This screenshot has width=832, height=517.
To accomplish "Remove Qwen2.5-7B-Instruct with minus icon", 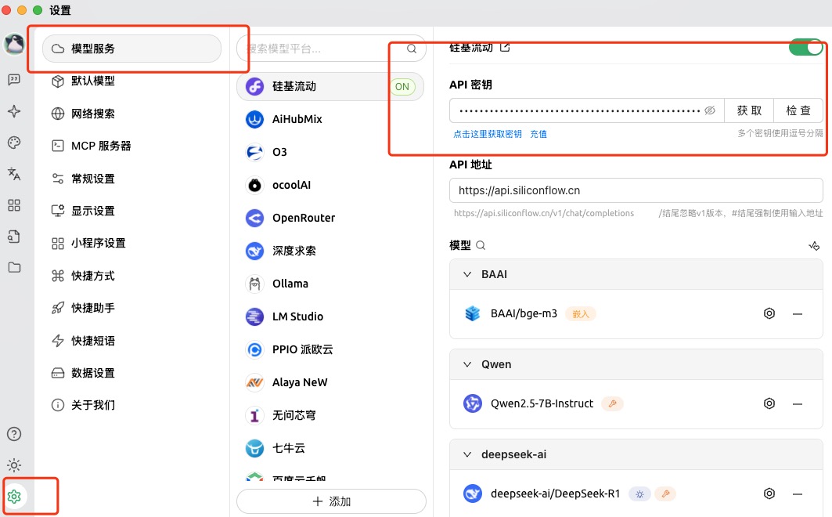I will tap(798, 404).
